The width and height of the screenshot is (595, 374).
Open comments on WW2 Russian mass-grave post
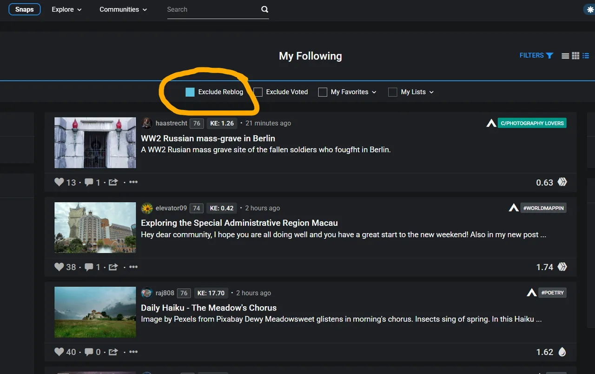(x=89, y=182)
